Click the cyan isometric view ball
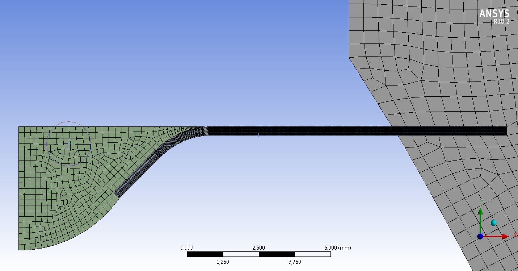The image size is (518, 271). (x=494, y=223)
